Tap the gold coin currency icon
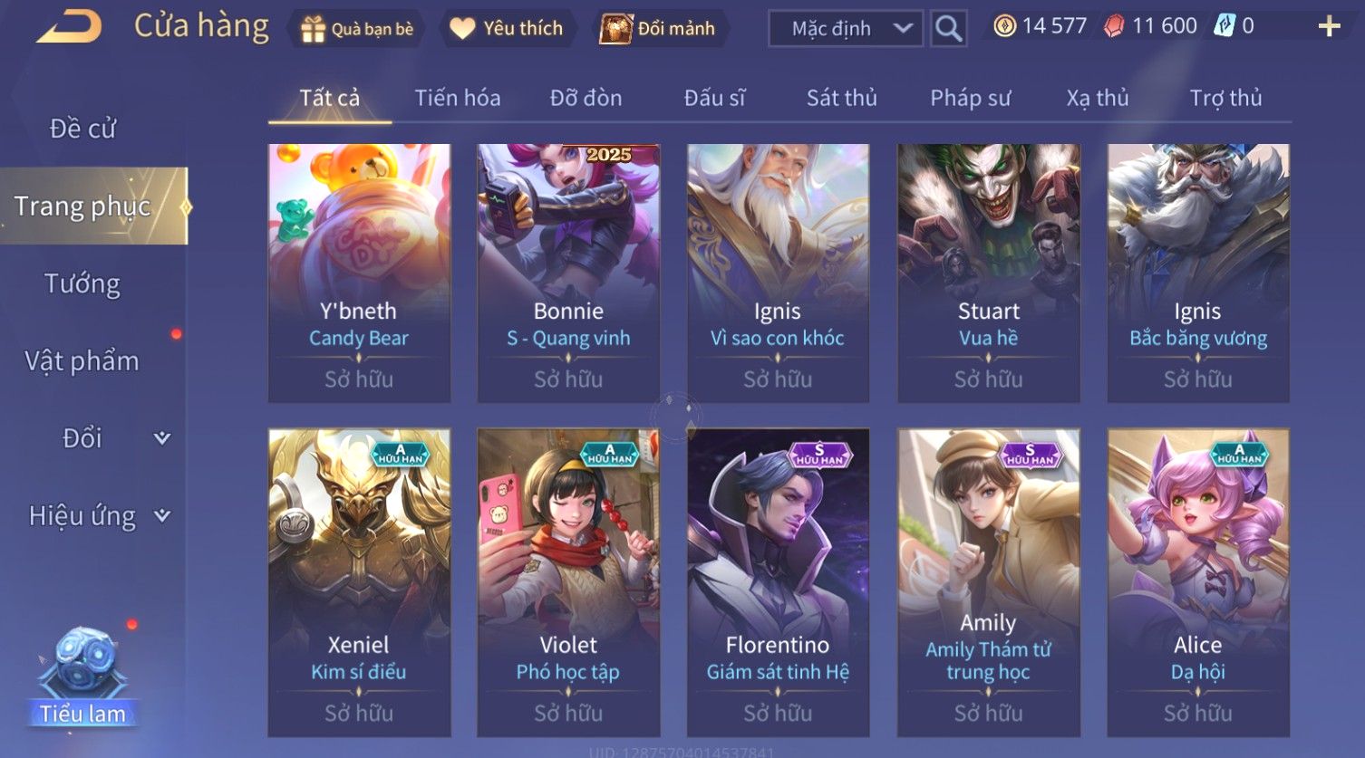1365x758 pixels. (1004, 26)
